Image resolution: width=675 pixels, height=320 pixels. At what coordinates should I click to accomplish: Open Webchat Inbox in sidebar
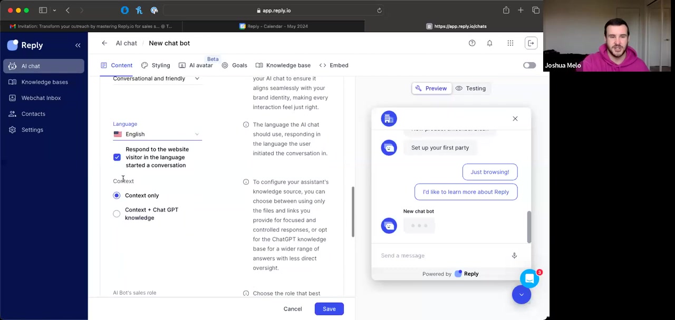tap(44, 98)
